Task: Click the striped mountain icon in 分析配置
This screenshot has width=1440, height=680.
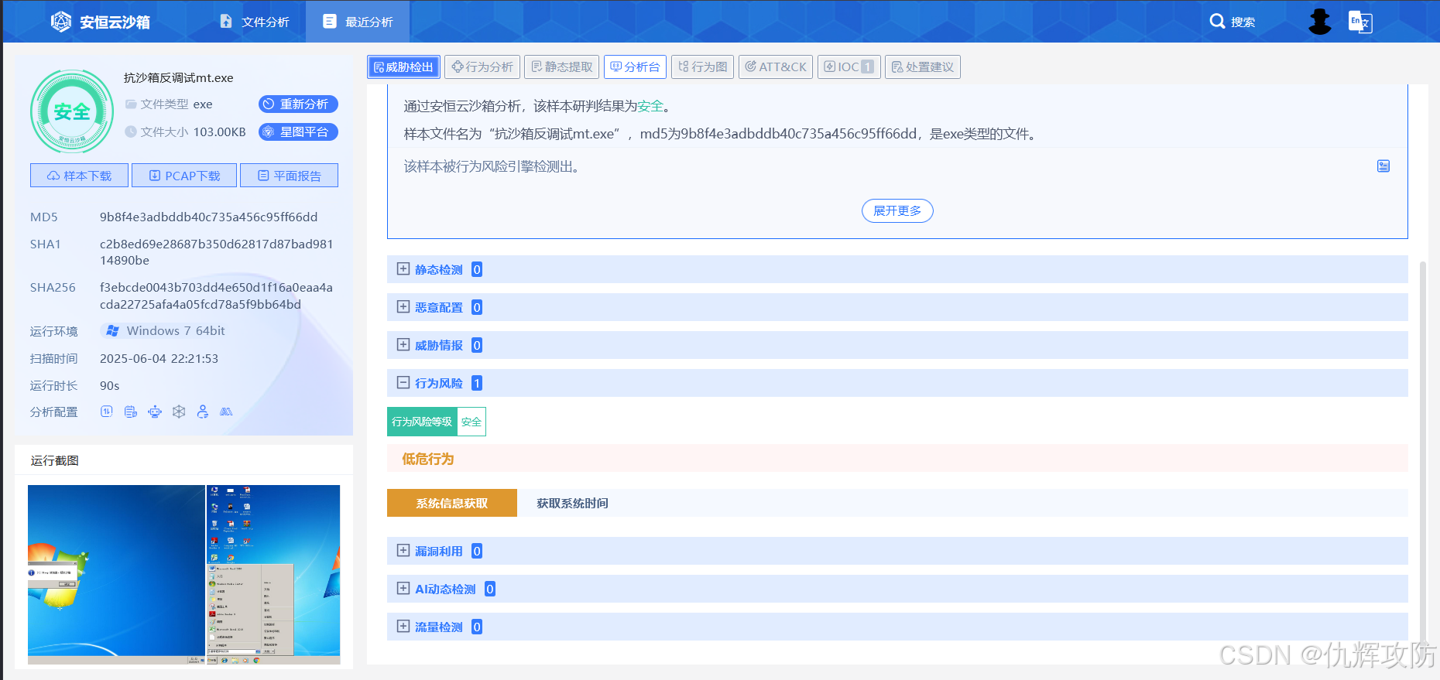Action: (226, 412)
